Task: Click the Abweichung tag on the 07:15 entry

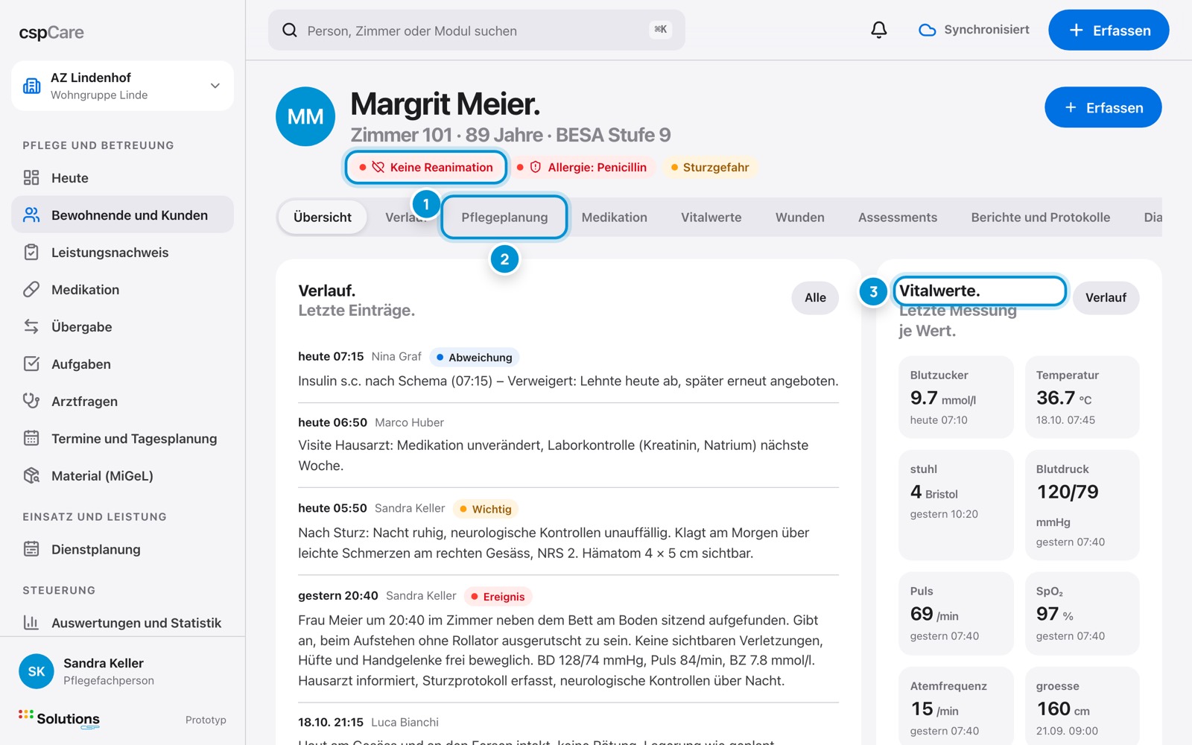Action: 475,357
